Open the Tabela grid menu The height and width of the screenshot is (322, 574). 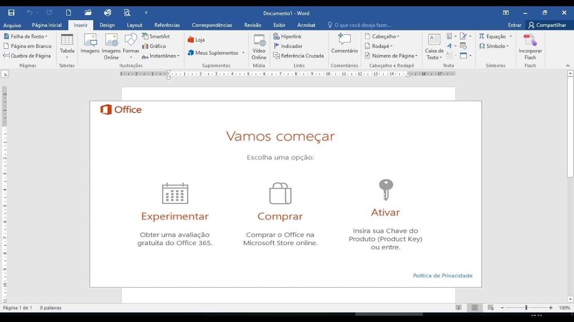pyautogui.click(x=67, y=47)
